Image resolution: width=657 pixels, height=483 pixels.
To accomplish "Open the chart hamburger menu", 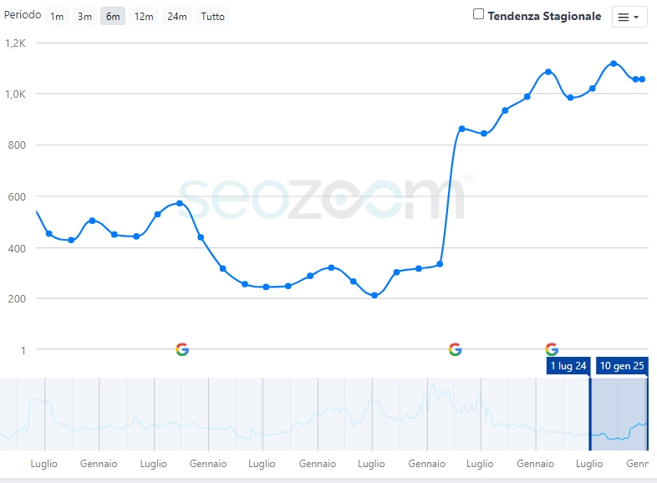I will pos(629,17).
